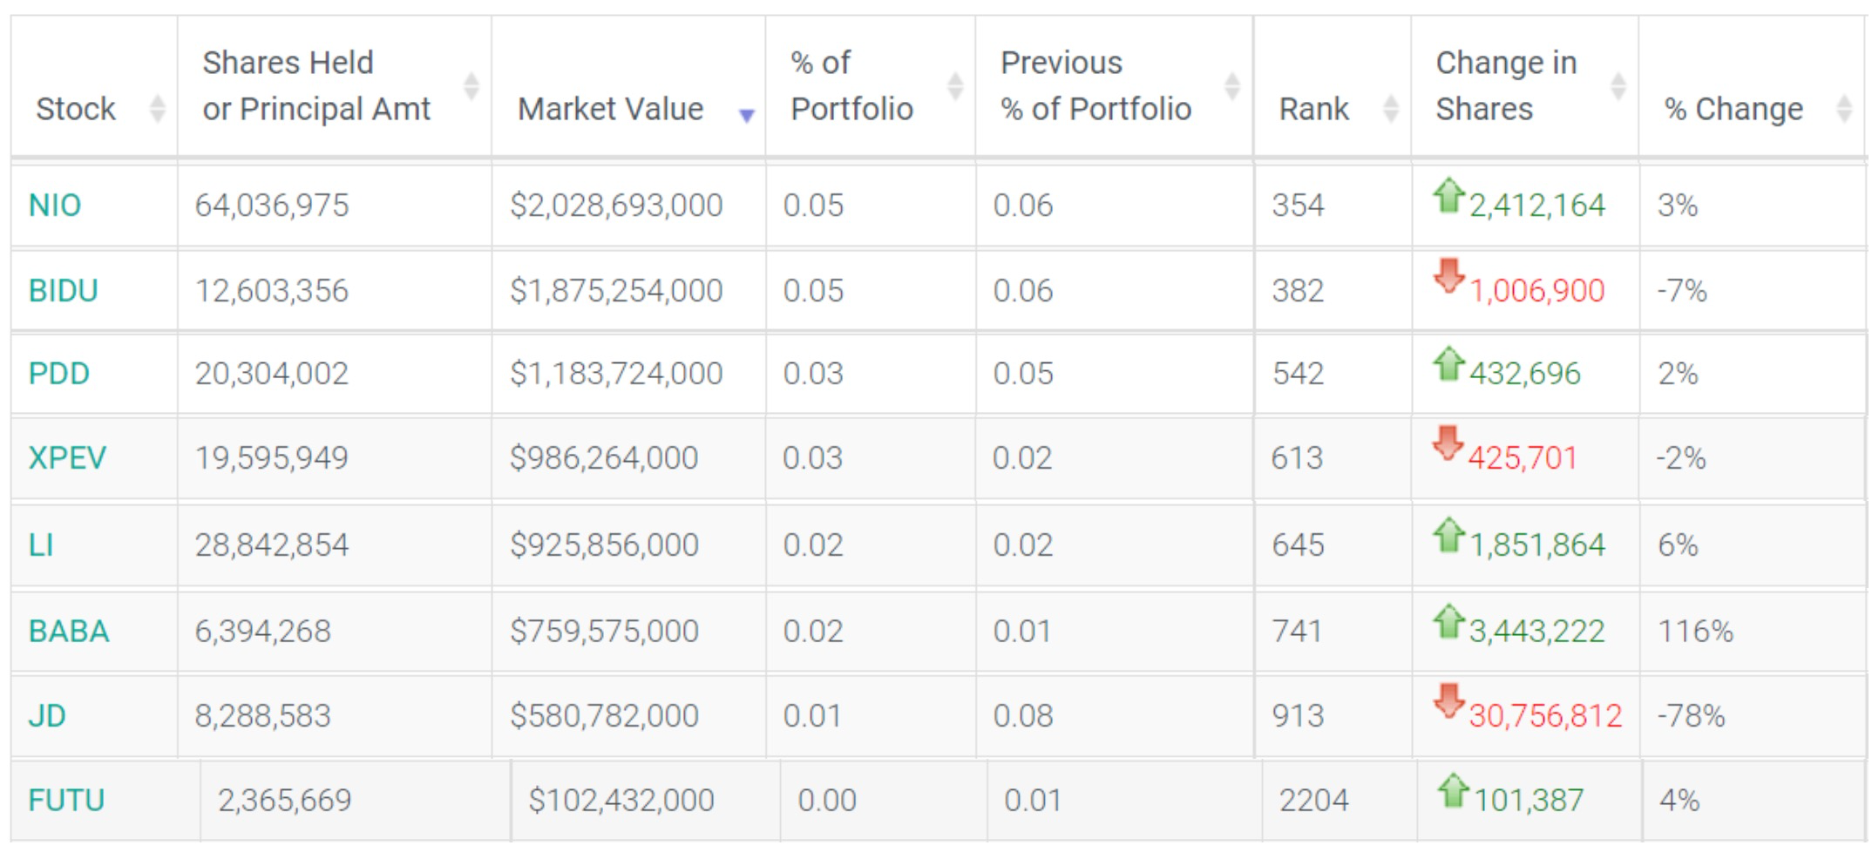Toggle Market Value descending sort arrow
Screen dimensions: 1872x859
click(x=746, y=115)
